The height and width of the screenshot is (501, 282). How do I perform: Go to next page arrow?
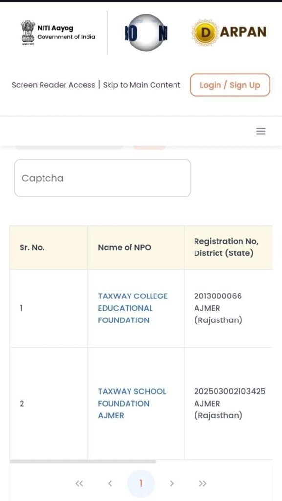point(172,484)
